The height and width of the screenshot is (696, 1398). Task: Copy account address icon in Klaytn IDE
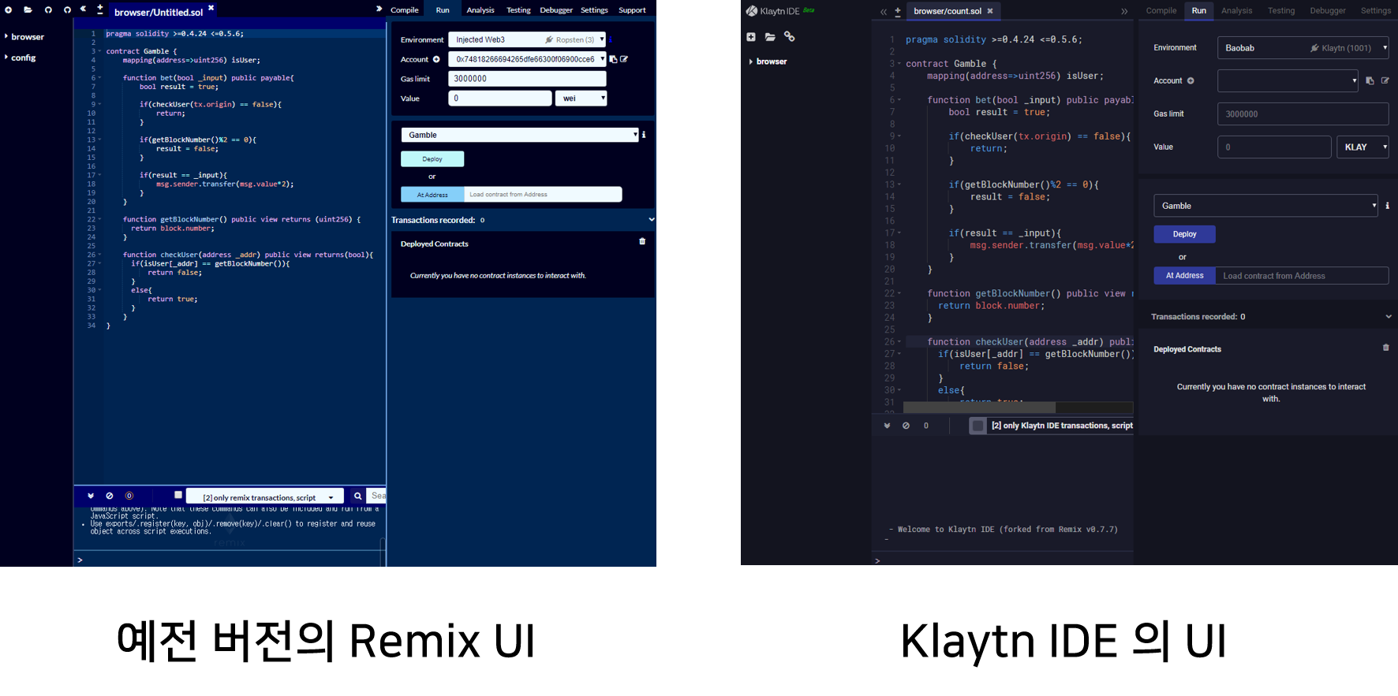pyautogui.click(x=1370, y=80)
